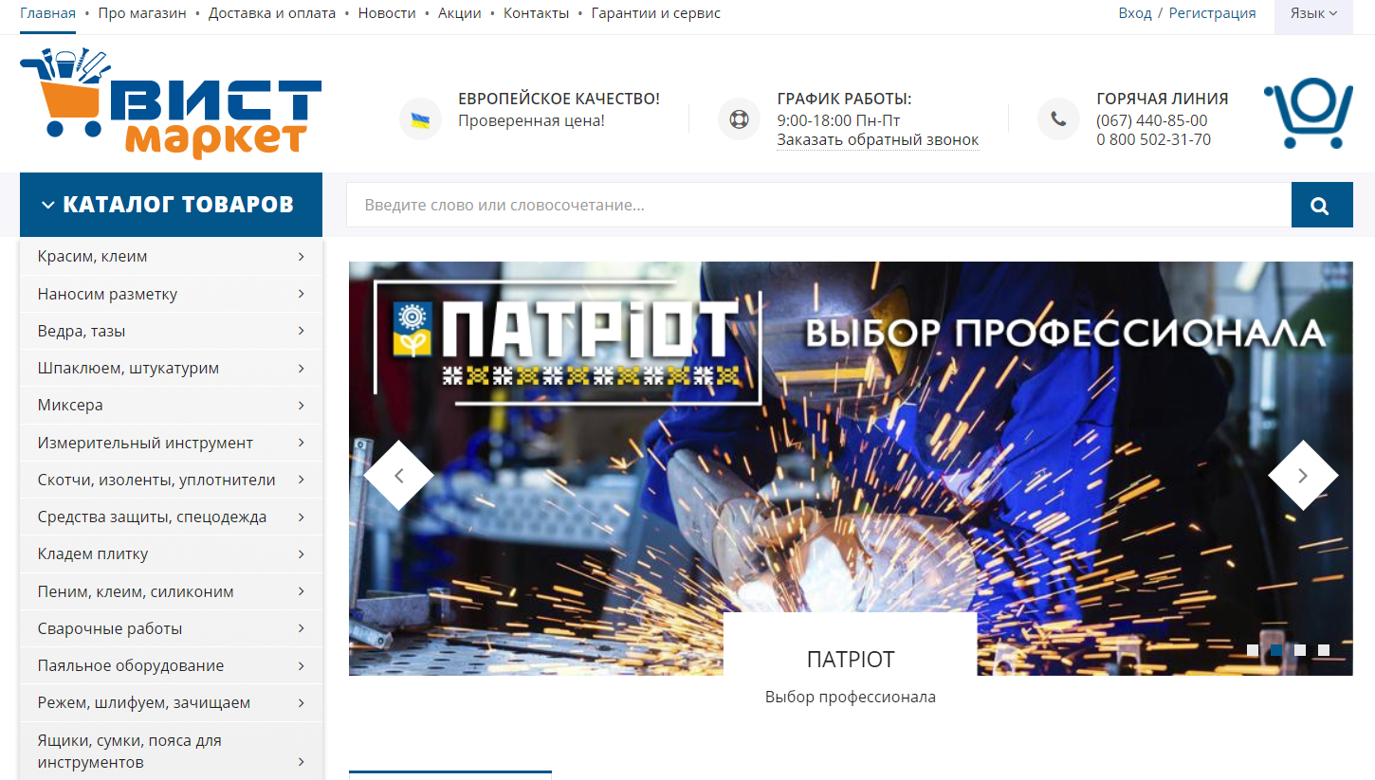Expand the Миксера category arrow
Image resolution: width=1375 pixels, height=780 pixels.
pos(301,405)
